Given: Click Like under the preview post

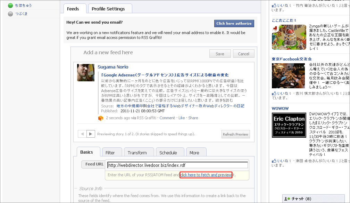Looking at the screenshot, I should tap(182, 118).
